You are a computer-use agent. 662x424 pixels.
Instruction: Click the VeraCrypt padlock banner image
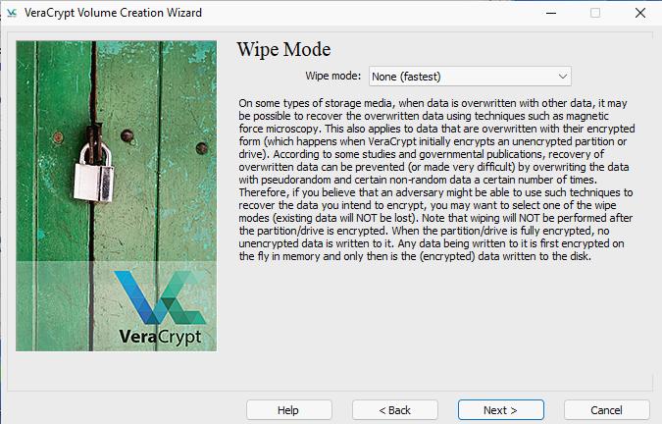coord(116,196)
